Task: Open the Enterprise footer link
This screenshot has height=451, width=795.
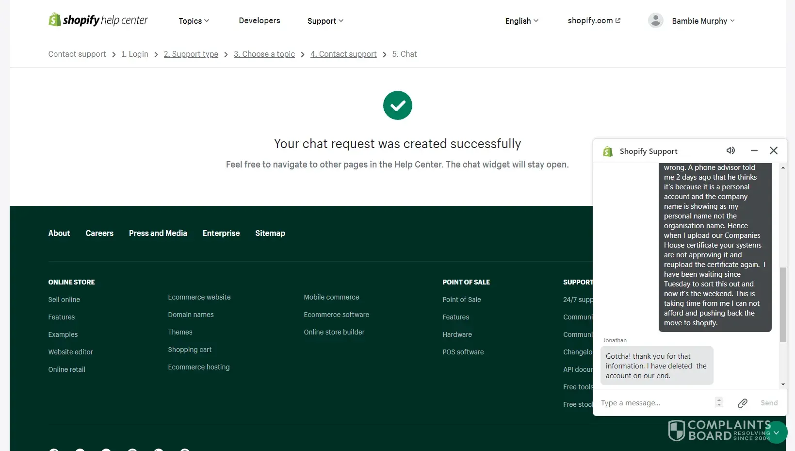Action: point(221,233)
